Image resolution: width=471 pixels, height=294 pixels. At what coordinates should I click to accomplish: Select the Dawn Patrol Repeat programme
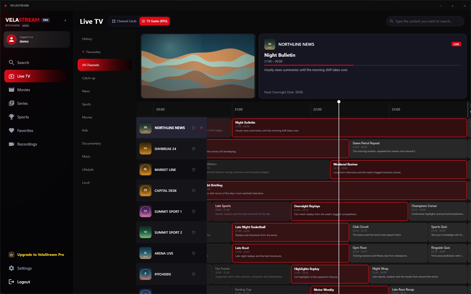(x=408, y=149)
